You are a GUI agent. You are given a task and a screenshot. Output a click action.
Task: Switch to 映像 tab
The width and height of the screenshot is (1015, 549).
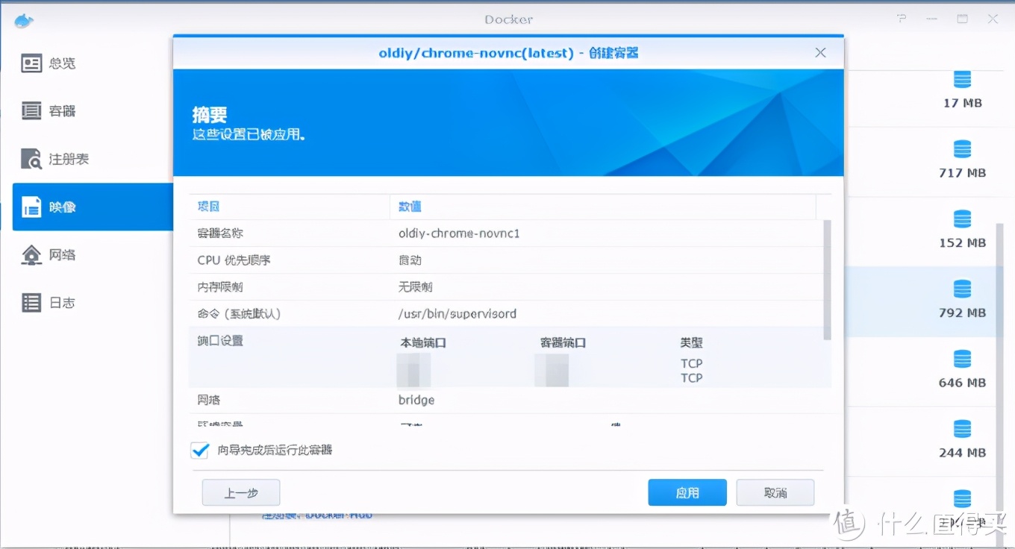click(93, 207)
